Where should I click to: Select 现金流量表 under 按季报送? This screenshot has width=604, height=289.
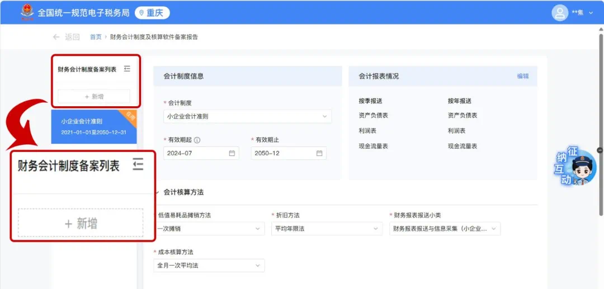[373, 146]
